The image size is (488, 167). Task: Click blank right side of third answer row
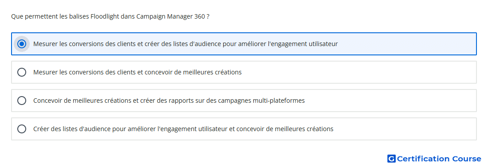[389, 101]
